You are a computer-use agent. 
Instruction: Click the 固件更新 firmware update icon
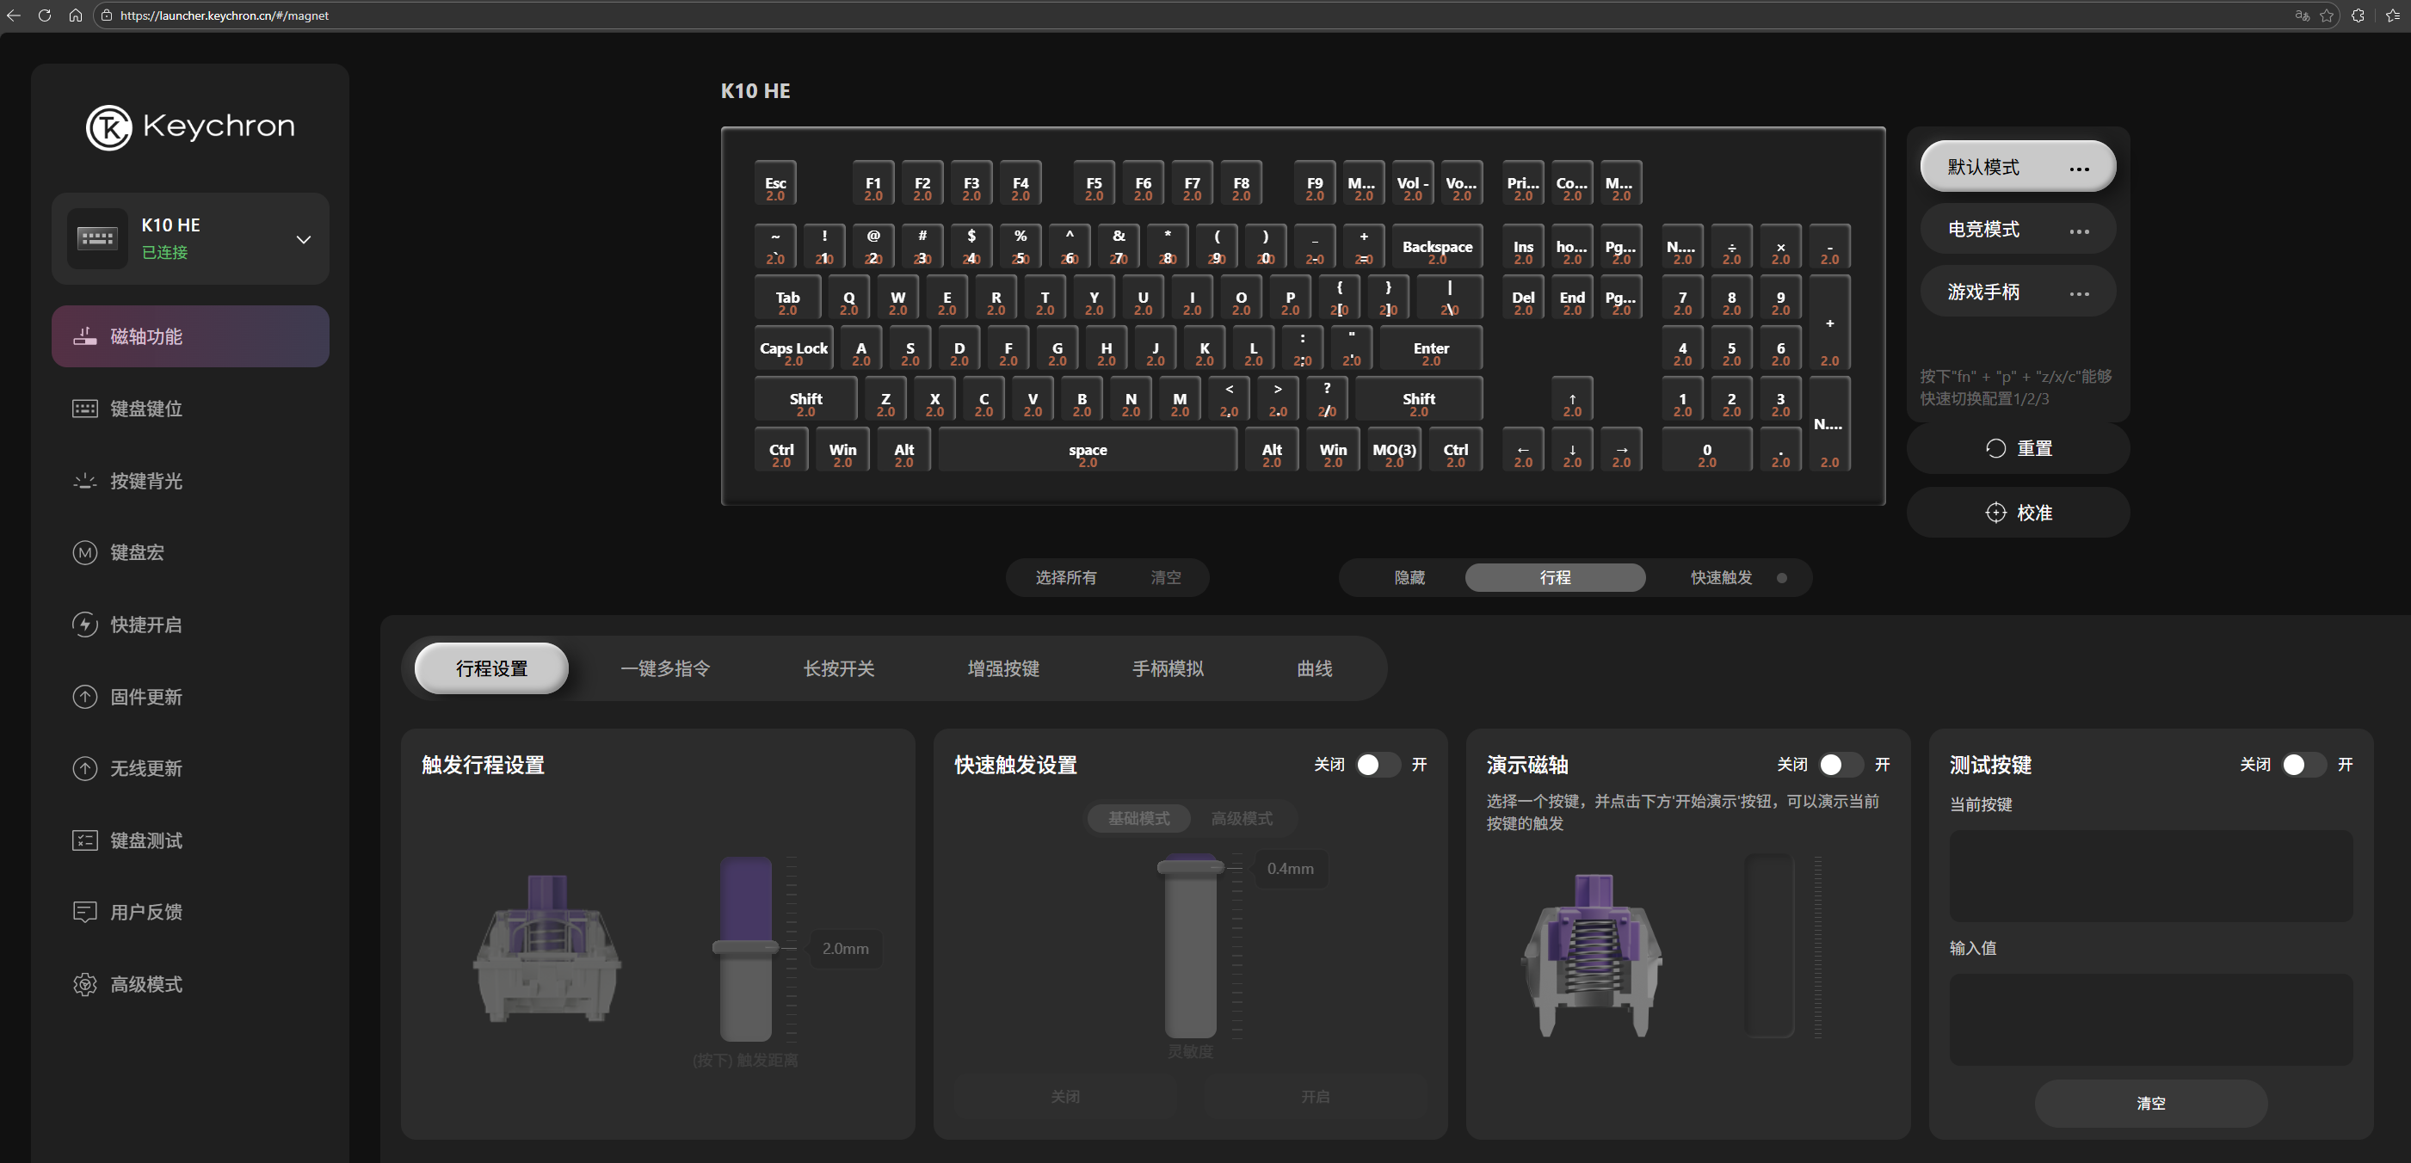(x=84, y=697)
